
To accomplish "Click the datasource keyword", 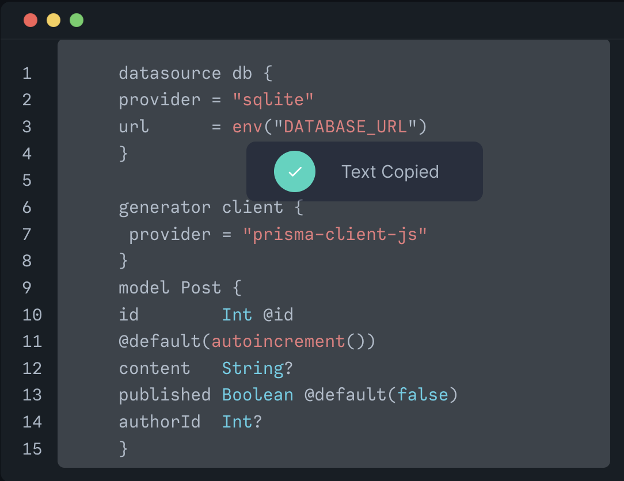I will (x=170, y=73).
